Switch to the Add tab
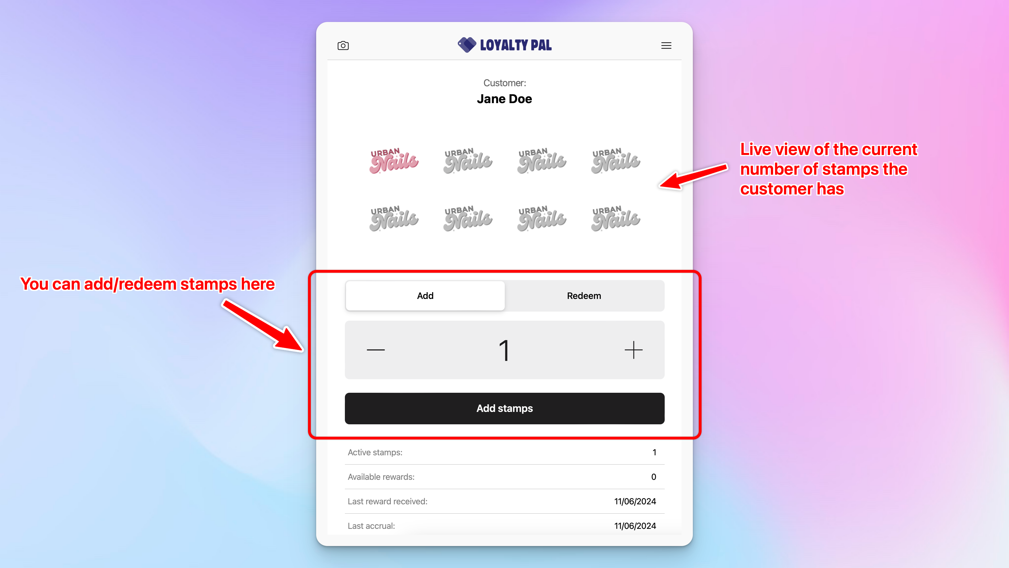This screenshot has height=568, width=1009. [425, 296]
